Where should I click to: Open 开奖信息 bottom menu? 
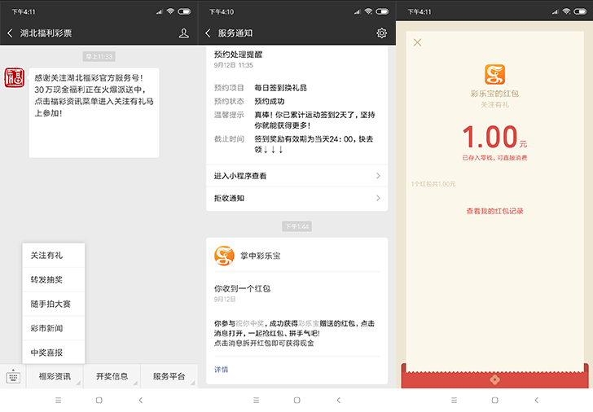(112, 376)
